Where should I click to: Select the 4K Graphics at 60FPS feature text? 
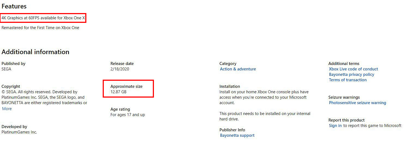43,18
